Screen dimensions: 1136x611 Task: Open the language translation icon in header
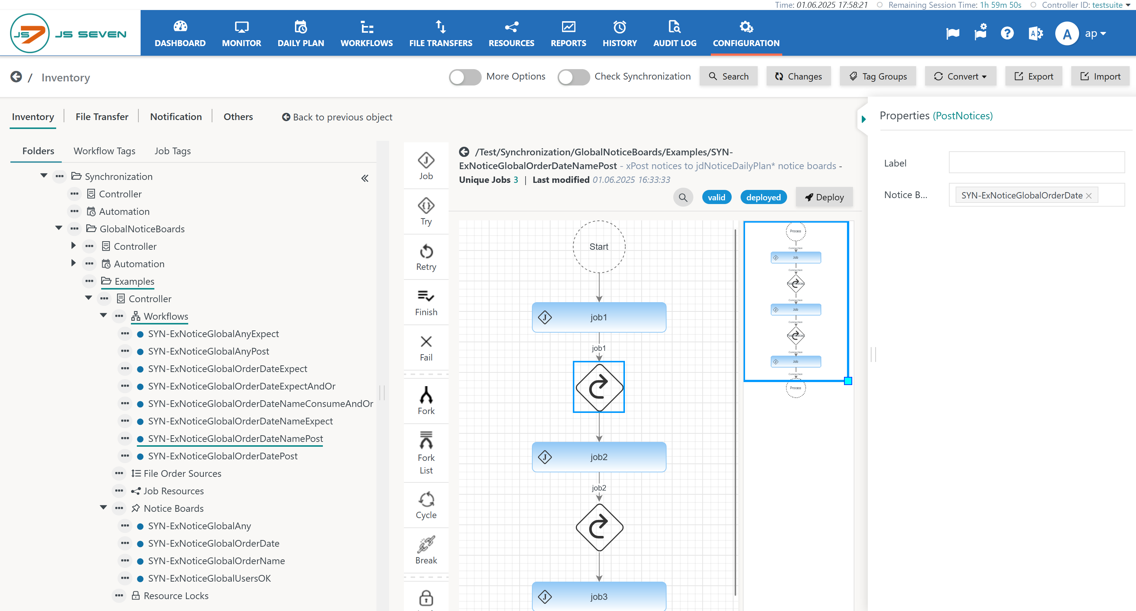(1036, 33)
